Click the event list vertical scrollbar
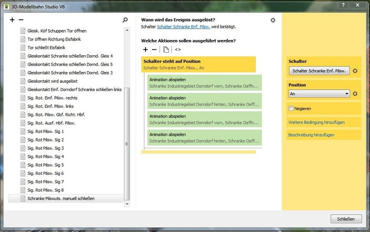This screenshot has height=232, width=370. point(127,143)
